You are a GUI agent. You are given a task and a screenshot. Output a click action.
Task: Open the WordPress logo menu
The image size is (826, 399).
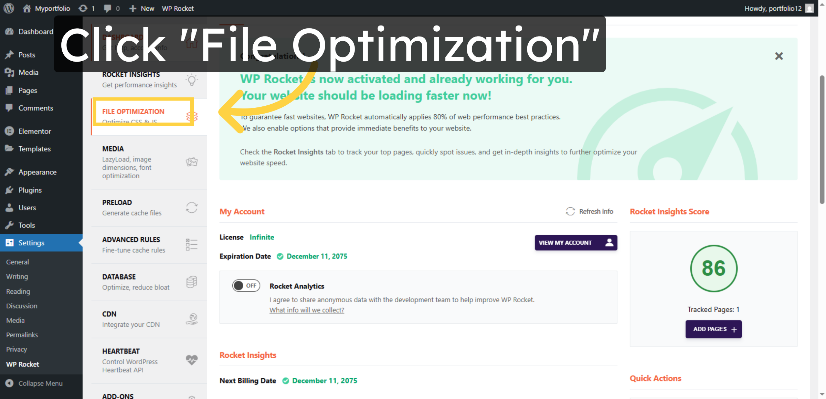coord(8,8)
